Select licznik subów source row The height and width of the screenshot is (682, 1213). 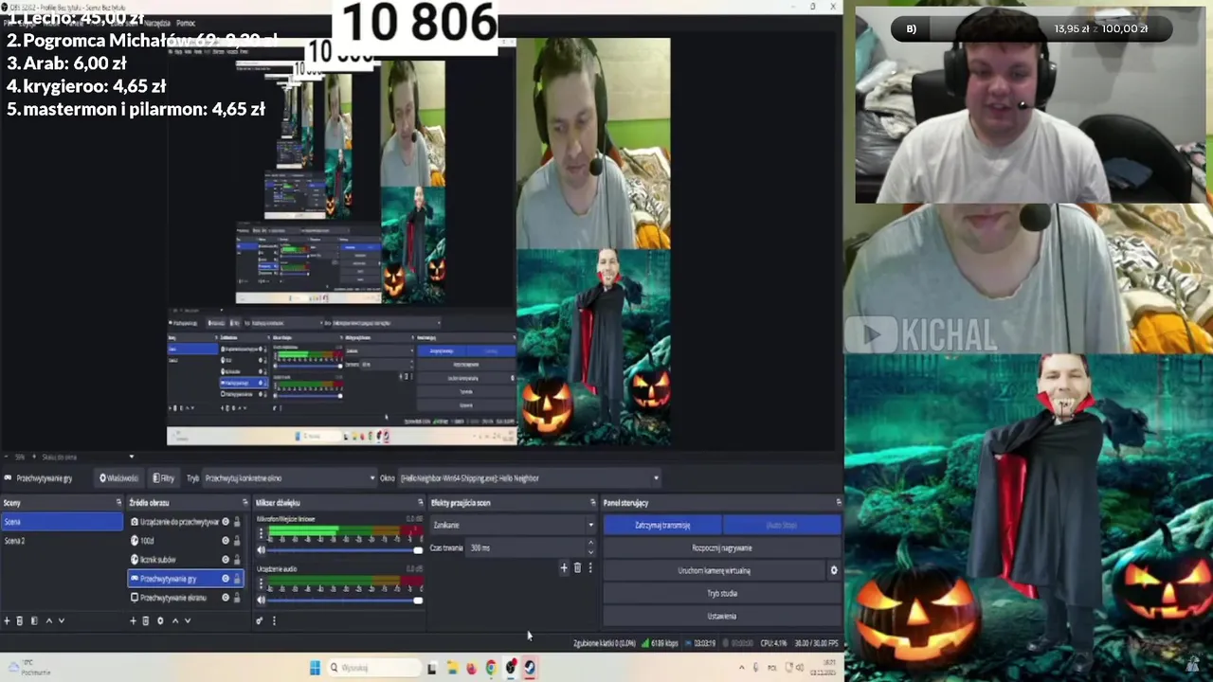tap(186, 560)
